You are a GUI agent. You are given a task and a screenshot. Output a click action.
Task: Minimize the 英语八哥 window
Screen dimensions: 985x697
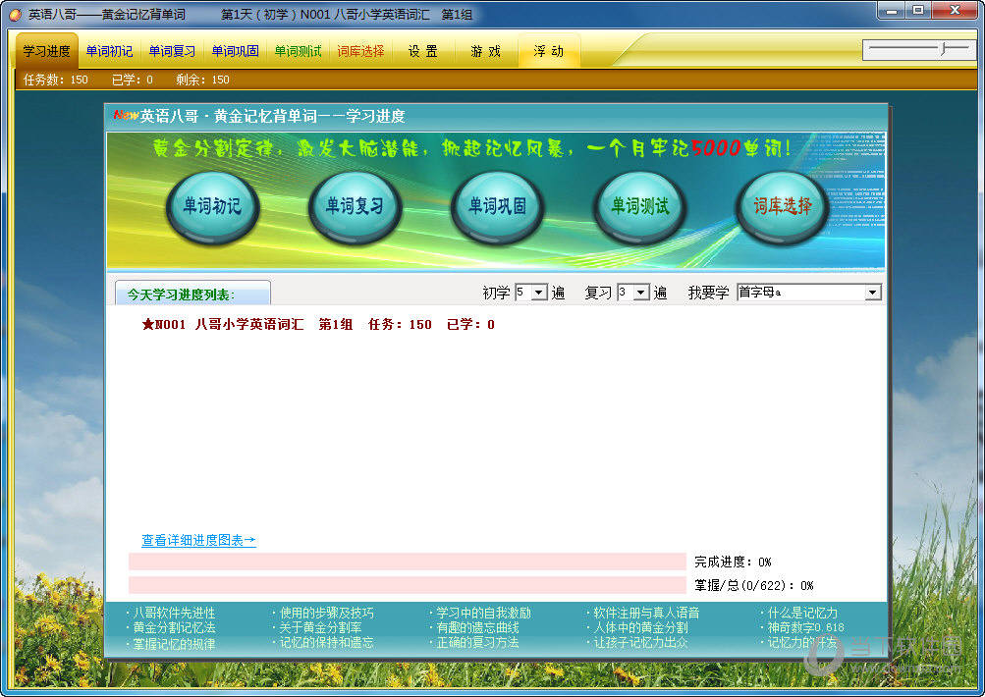[891, 11]
